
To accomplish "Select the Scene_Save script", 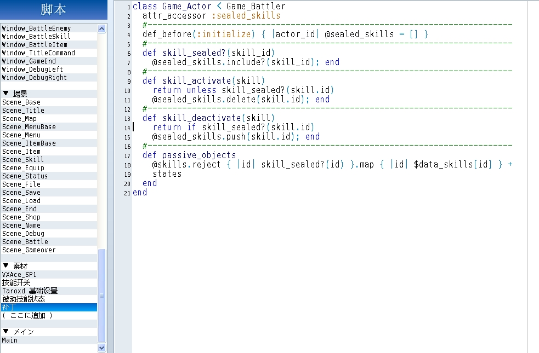I will pos(49,193).
